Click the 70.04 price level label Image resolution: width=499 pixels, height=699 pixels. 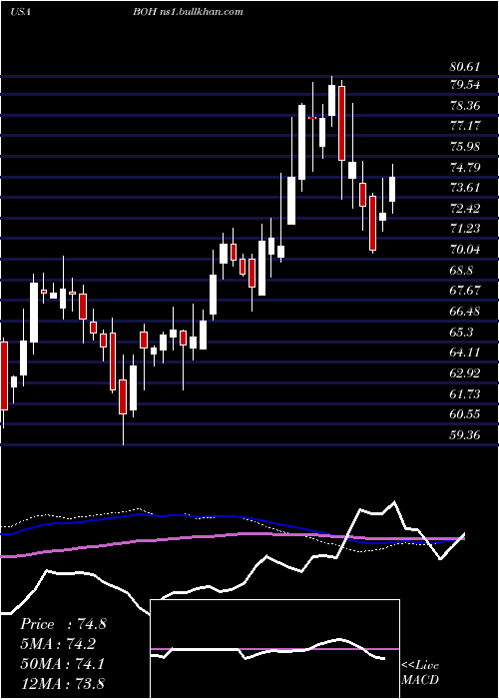point(465,250)
